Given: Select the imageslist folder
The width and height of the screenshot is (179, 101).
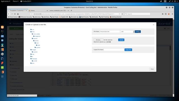Looking at the screenshot, I should click(x=37, y=36).
